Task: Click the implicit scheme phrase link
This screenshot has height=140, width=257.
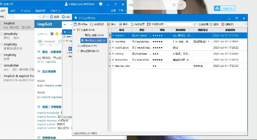Action: [x=46, y=124]
